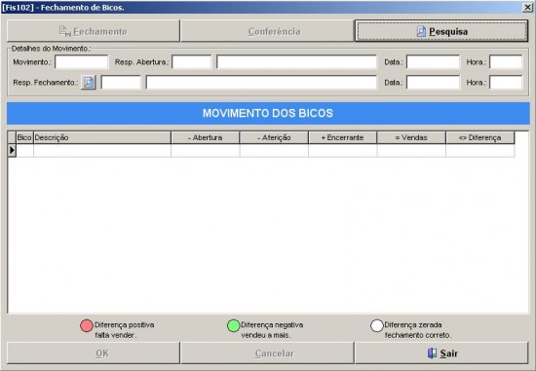Click the red Diferença positiva legend circle
Screen dimensions: 536x371
(x=87, y=325)
